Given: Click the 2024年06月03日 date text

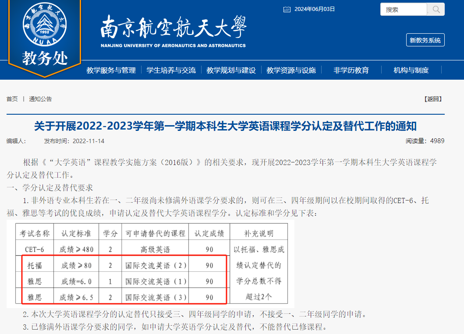Looking at the screenshot, I should point(315,9).
